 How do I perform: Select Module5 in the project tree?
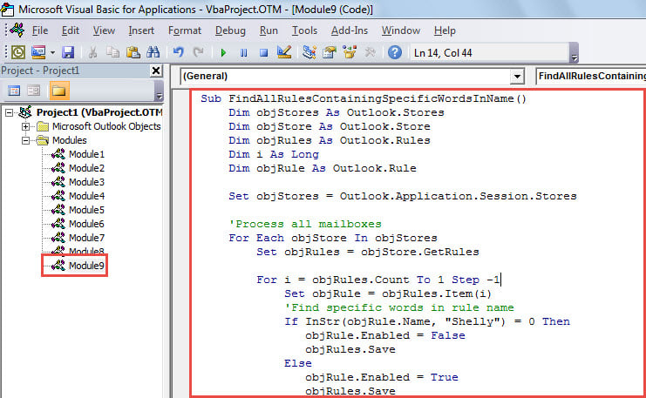pos(86,210)
